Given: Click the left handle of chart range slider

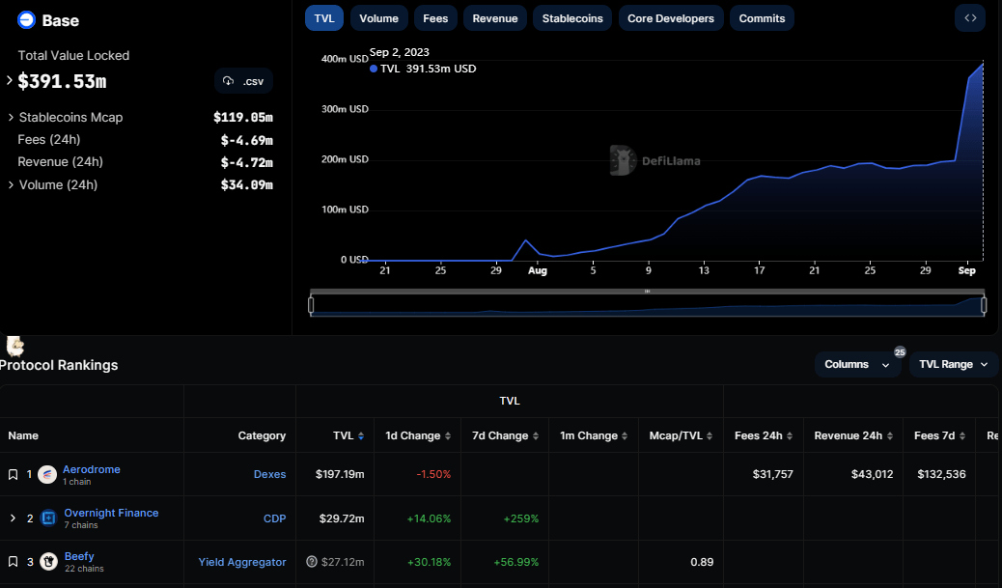Looking at the screenshot, I should (311, 305).
